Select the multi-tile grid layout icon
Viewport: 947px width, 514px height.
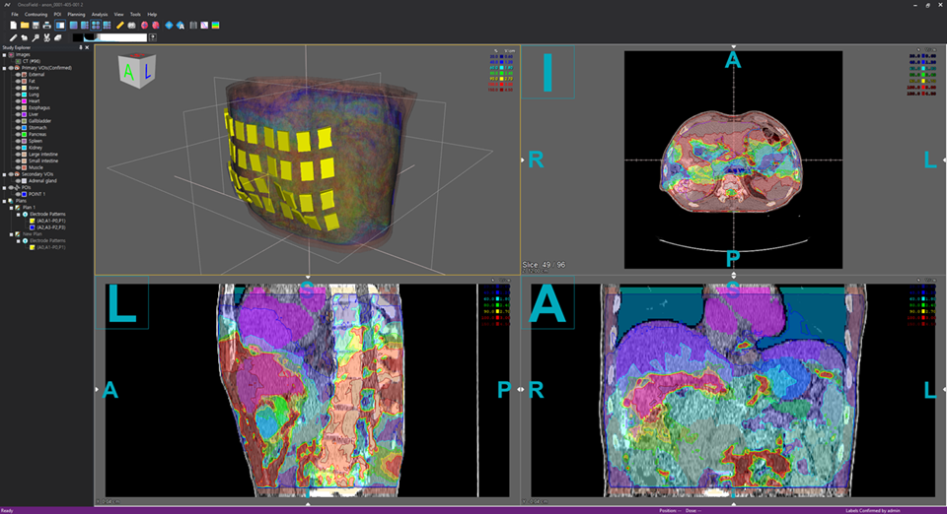(x=107, y=26)
